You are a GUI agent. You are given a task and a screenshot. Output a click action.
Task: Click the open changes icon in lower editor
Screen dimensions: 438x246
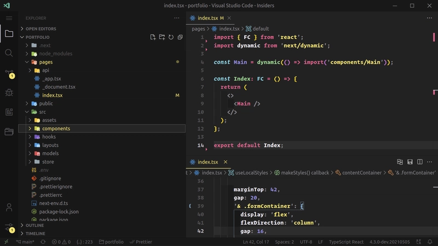[x=400, y=162]
